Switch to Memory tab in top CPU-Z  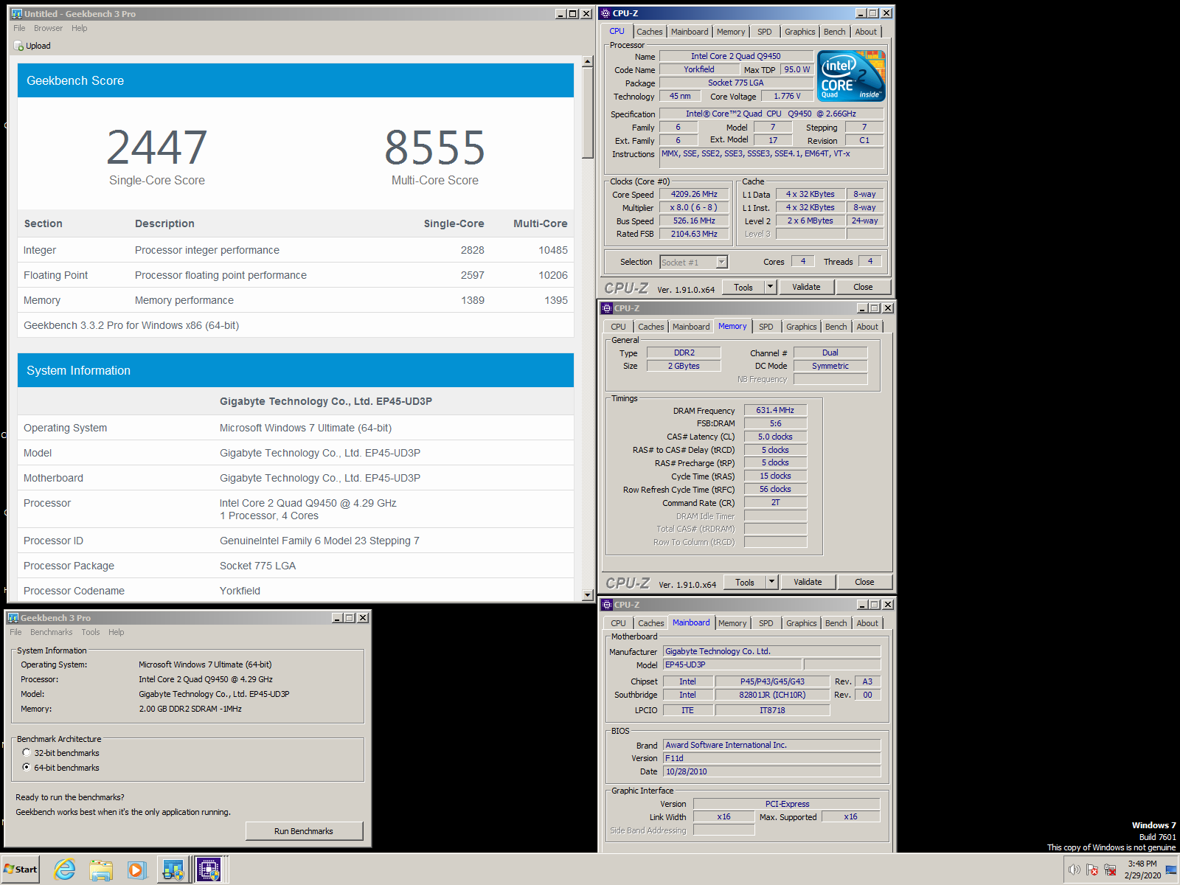[731, 32]
